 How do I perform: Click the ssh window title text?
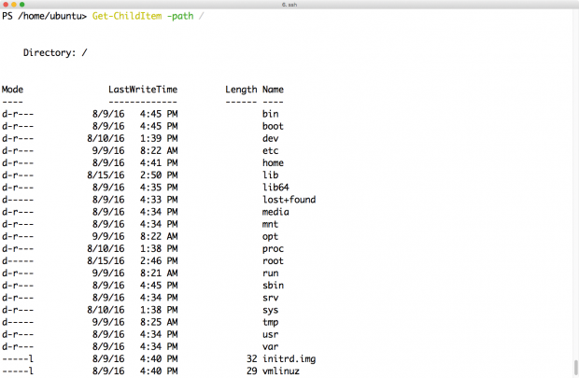pos(289,5)
